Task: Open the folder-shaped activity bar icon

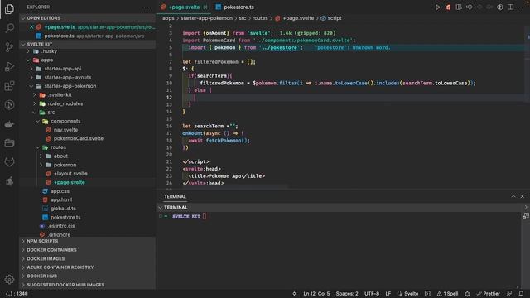Action: 9,143
